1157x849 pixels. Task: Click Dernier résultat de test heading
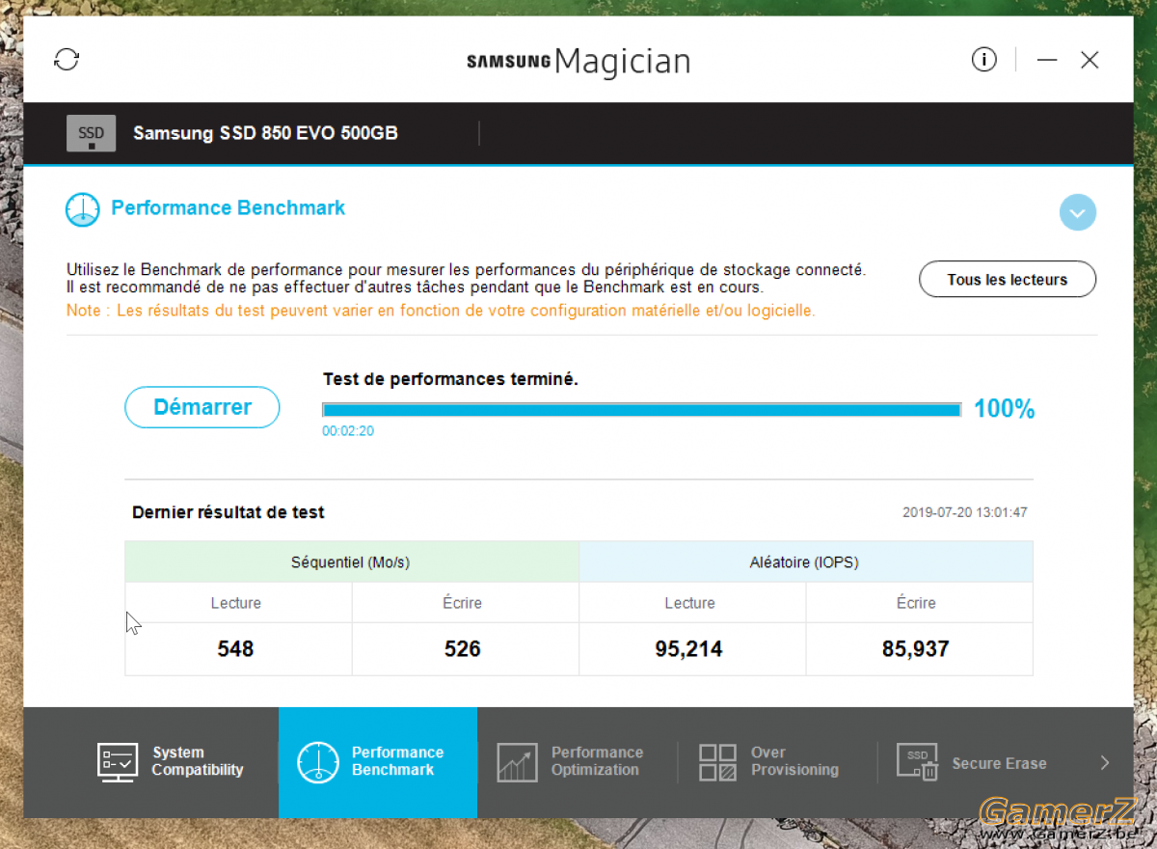tap(229, 512)
